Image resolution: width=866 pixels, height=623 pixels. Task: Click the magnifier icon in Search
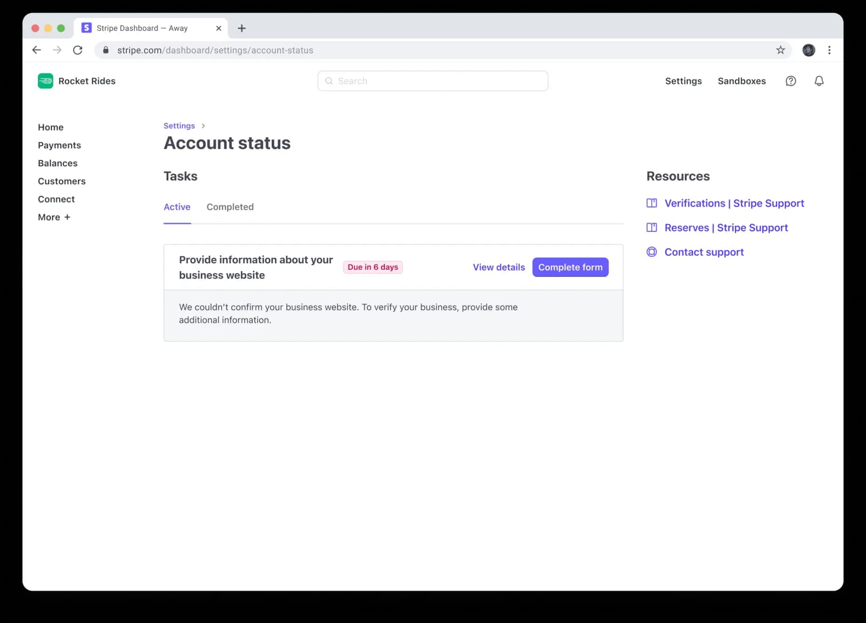(x=329, y=81)
